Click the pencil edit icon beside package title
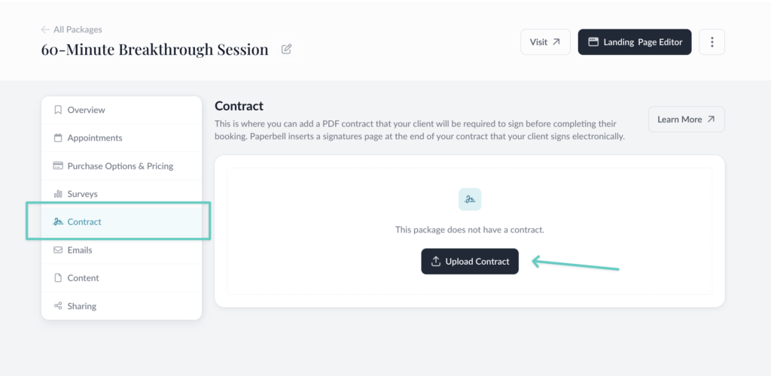Screen dimensions: 771x376 coord(286,50)
